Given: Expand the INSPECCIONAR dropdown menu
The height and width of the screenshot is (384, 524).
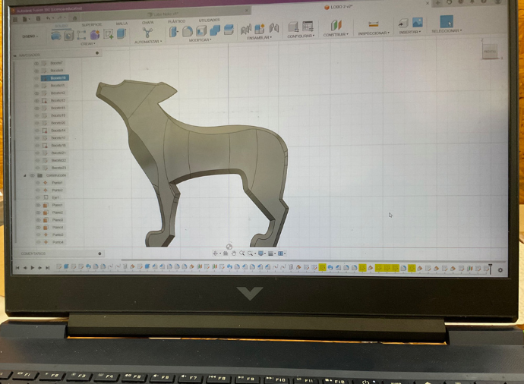Looking at the screenshot, I should coord(374,33).
